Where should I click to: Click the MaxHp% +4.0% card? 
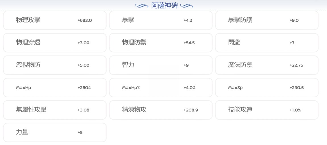coord(161,88)
